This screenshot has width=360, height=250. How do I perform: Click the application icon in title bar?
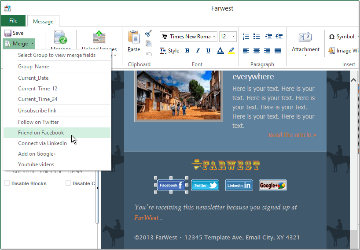pyautogui.click(x=7, y=8)
